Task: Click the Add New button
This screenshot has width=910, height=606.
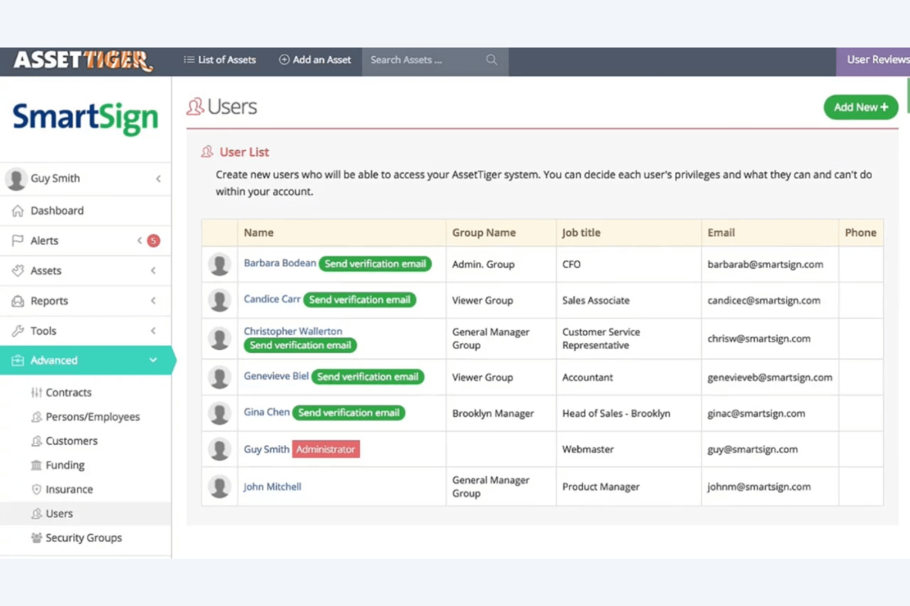Action: 860,107
